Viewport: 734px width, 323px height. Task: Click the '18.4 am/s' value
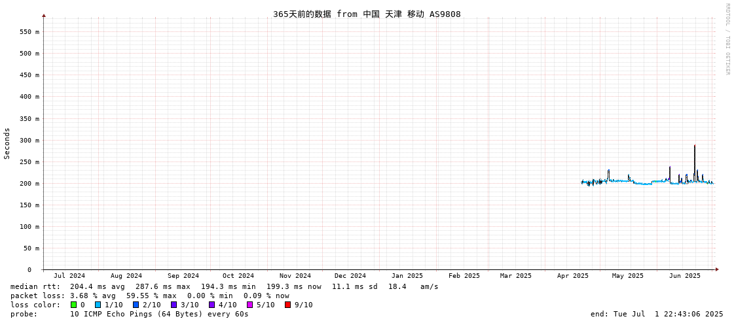(413, 286)
